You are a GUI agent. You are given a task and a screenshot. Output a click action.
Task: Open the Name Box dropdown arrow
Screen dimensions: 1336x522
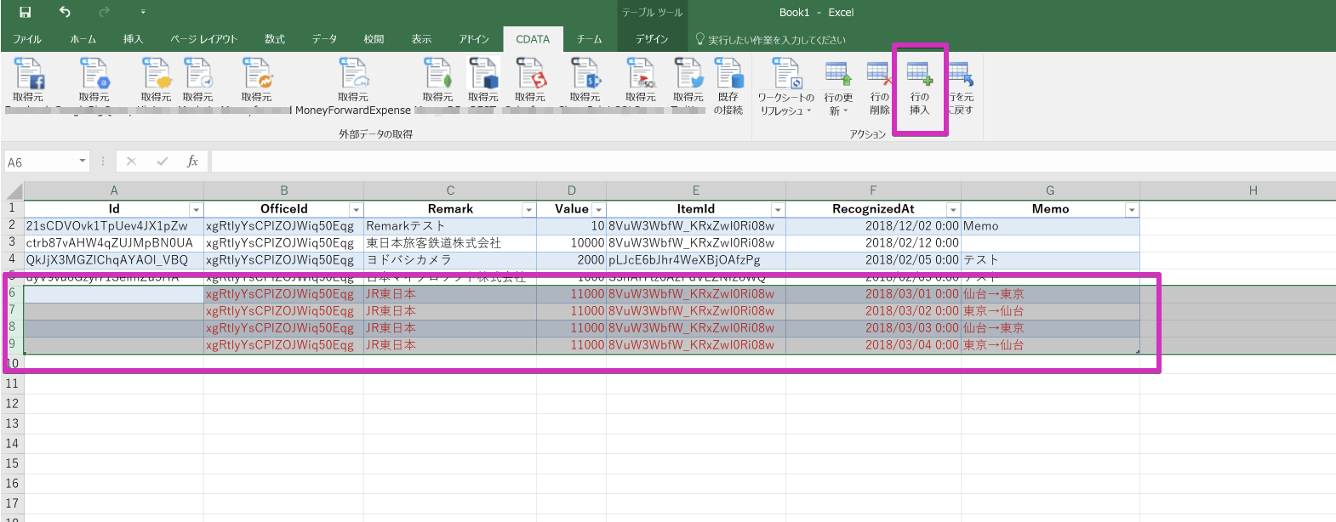(83, 162)
